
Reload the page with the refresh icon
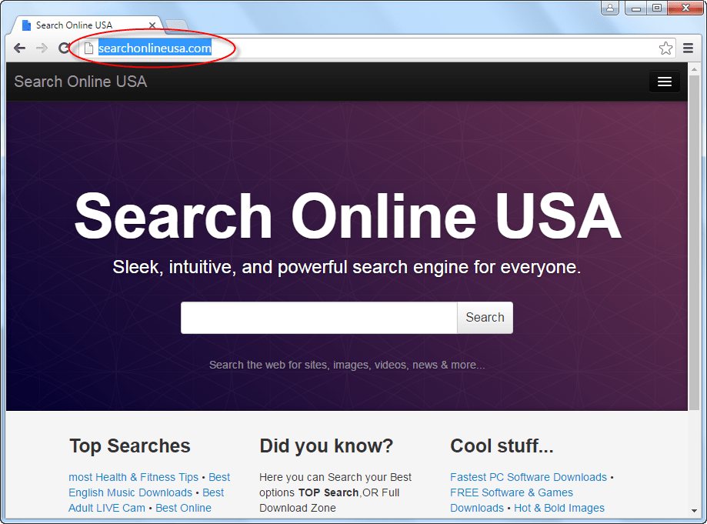64,48
